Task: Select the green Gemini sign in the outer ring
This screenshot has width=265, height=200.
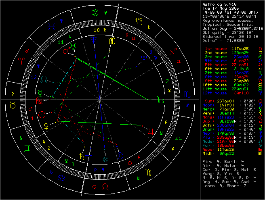Action: [27, 148]
